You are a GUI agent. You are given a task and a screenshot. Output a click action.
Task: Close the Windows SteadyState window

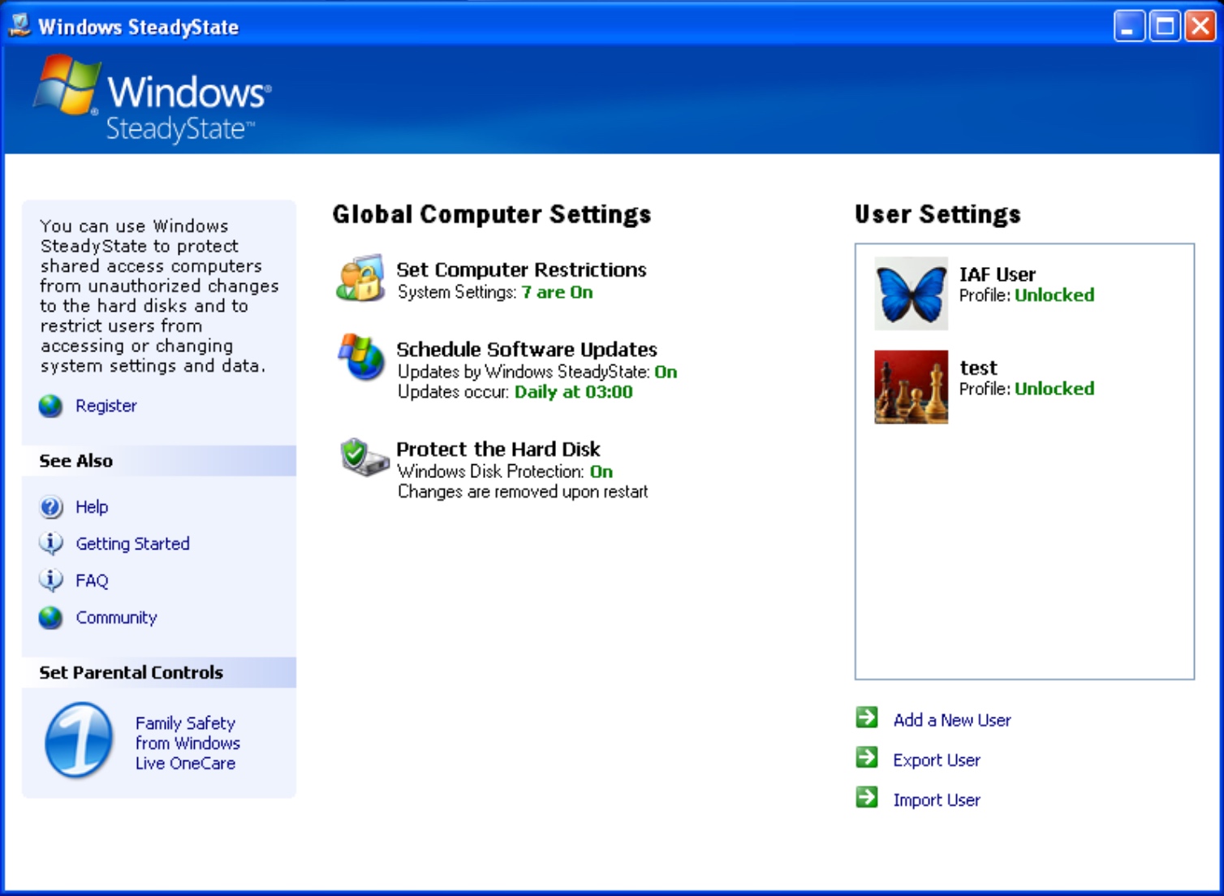click(1200, 27)
